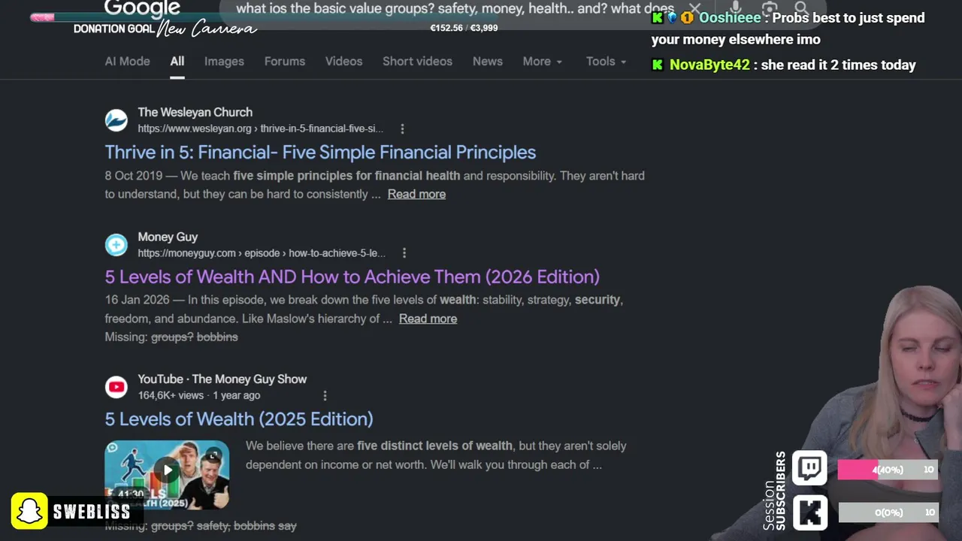Focus the Google search query field
This screenshot has width=962, height=541.
point(455,9)
